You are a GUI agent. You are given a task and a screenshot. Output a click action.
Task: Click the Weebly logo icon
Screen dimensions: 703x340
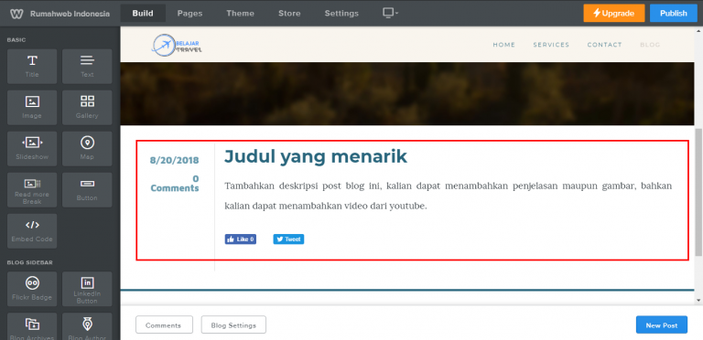(16, 14)
